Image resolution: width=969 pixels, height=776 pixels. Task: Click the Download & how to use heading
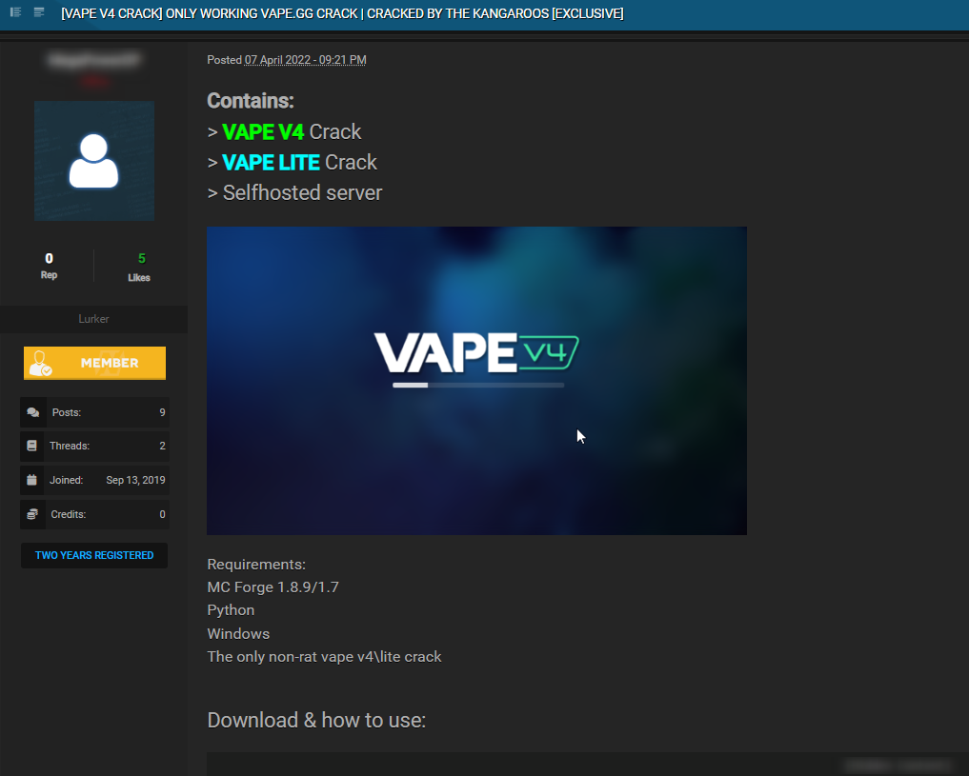(x=316, y=721)
